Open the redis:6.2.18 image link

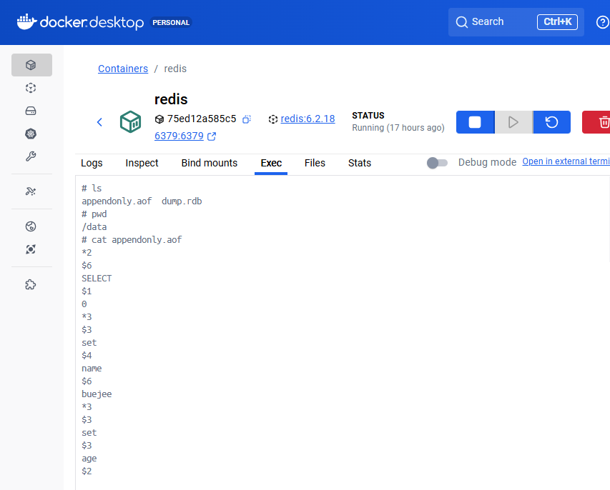pyautogui.click(x=308, y=119)
